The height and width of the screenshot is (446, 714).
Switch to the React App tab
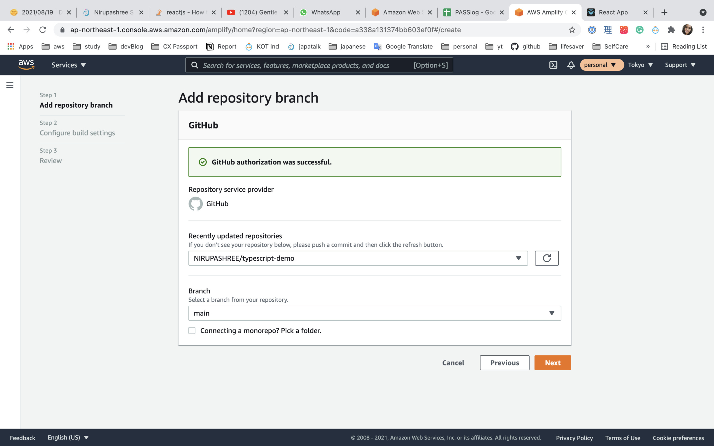(x=613, y=12)
